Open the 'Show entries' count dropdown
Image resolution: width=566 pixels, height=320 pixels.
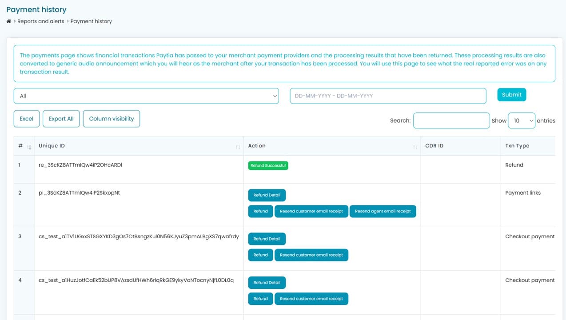pyautogui.click(x=521, y=120)
